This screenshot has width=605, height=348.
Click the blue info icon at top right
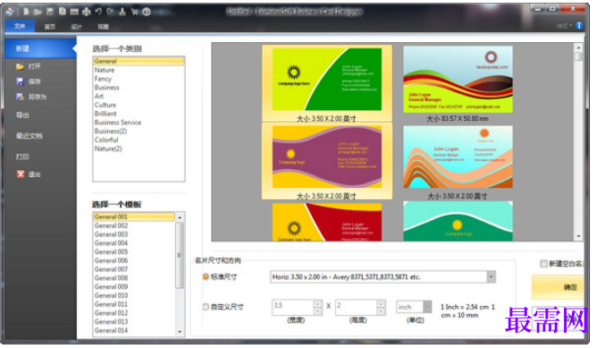(x=579, y=25)
